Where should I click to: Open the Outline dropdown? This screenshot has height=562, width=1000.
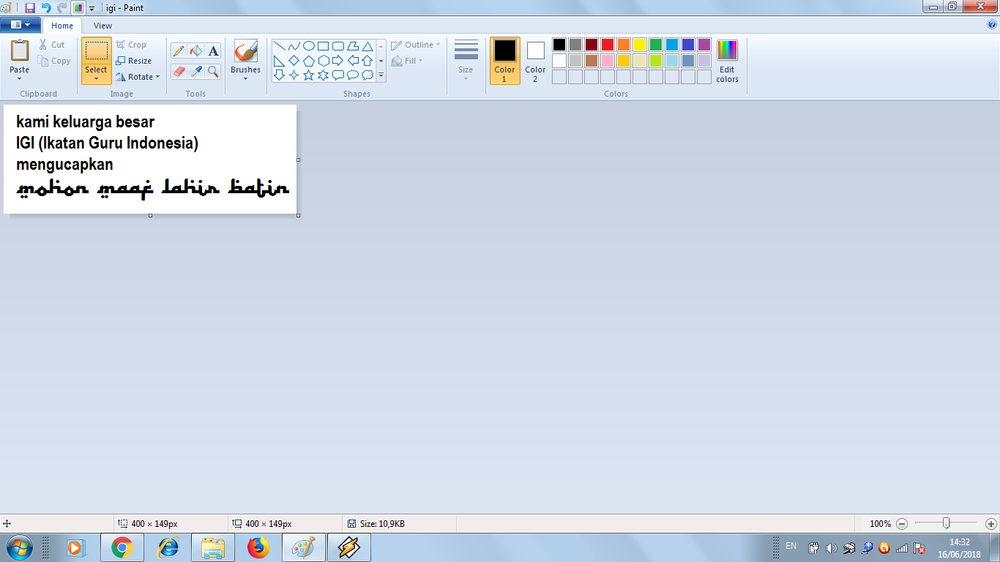(x=416, y=45)
